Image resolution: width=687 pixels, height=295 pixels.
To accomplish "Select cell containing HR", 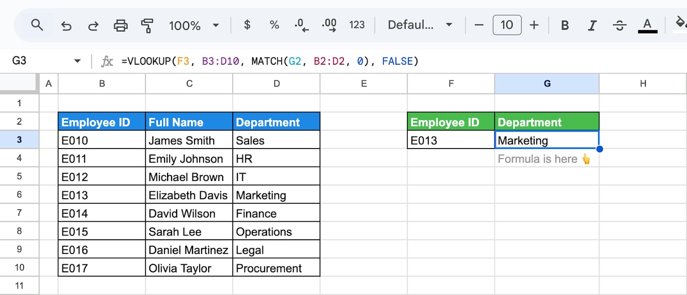I will (x=277, y=159).
